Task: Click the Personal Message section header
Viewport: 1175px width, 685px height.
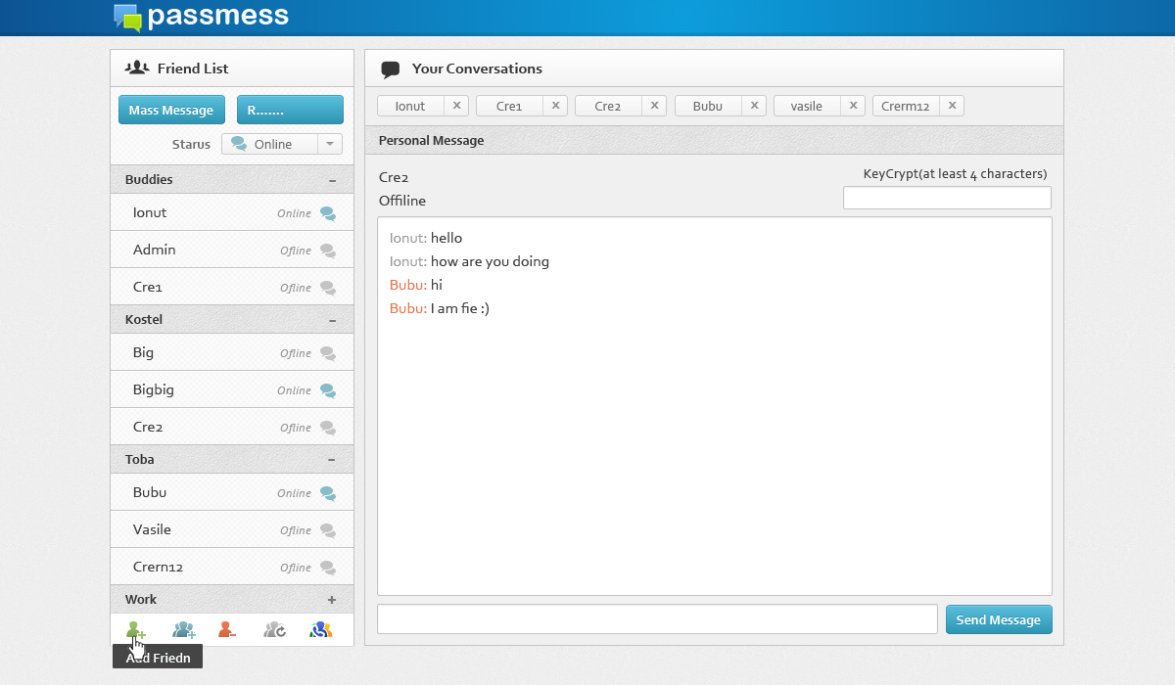Action: pyautogui.click(x=714, y=140)
